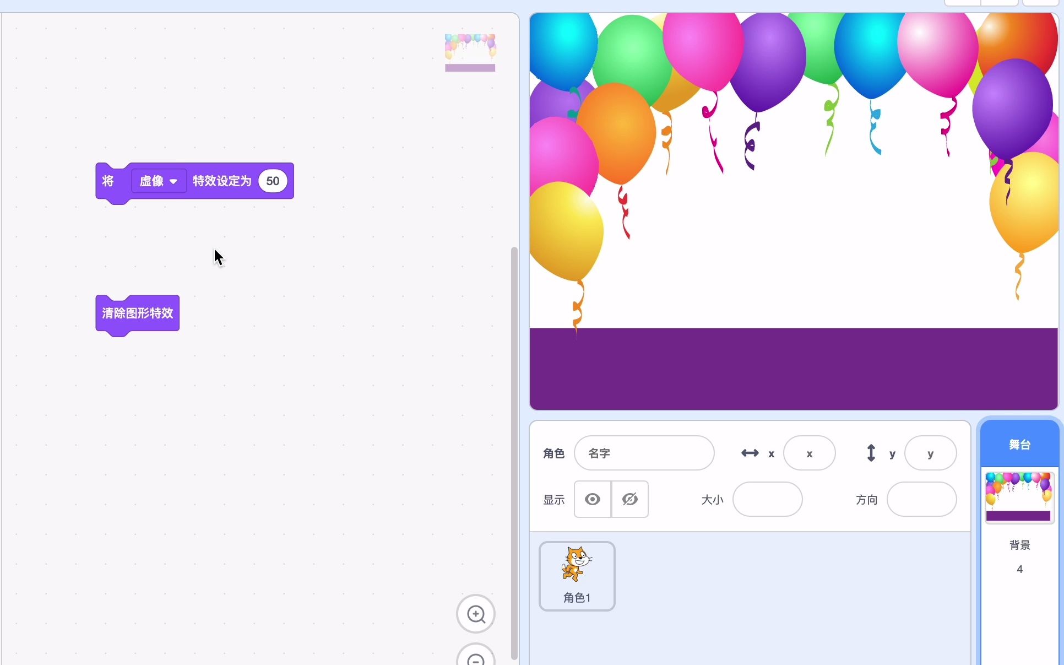The height and width of the screenshot is (665, 1064).
Task: Click the 方向 direction input field
Action: tap(922, 499)
